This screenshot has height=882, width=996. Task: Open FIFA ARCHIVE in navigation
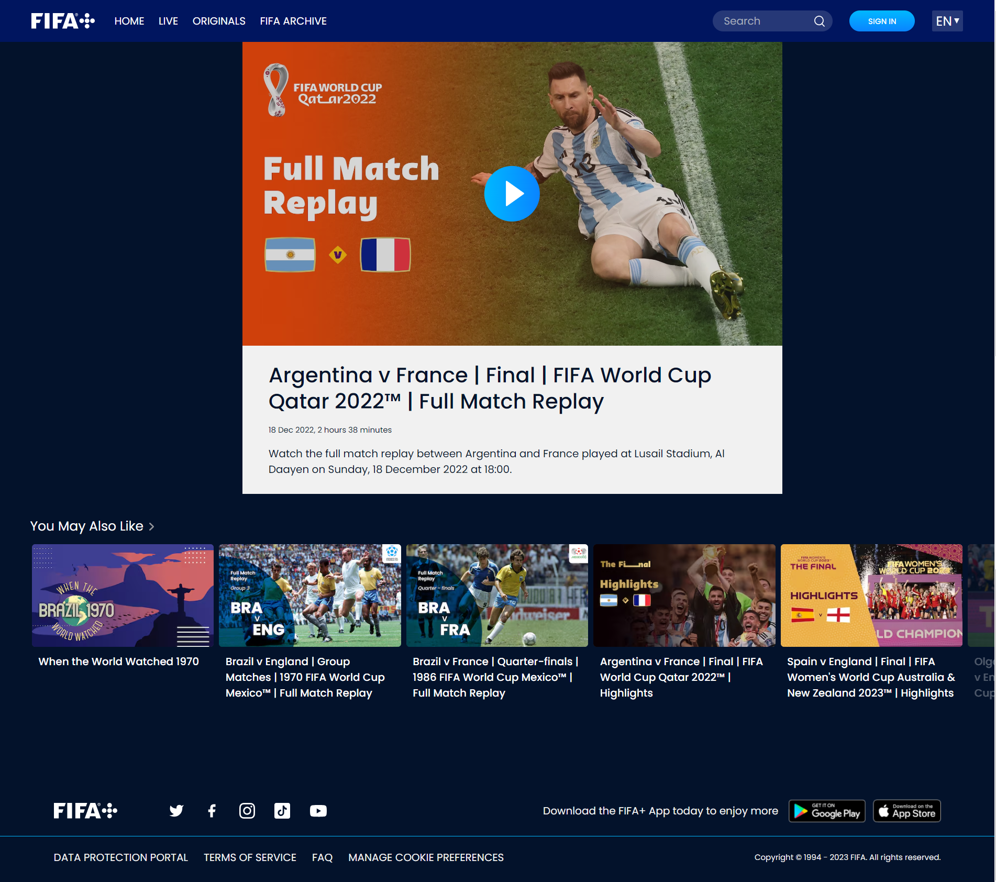[x=293, y=21]
